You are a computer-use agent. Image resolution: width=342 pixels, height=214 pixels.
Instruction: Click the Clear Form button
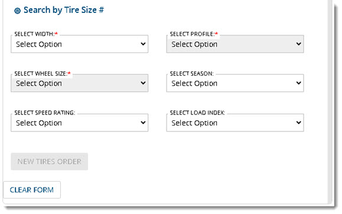point(32,190)
